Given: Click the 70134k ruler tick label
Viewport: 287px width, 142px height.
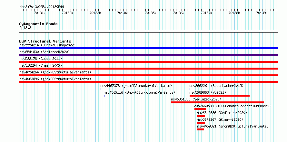Looking at the screenshot, I should point(123,13).
